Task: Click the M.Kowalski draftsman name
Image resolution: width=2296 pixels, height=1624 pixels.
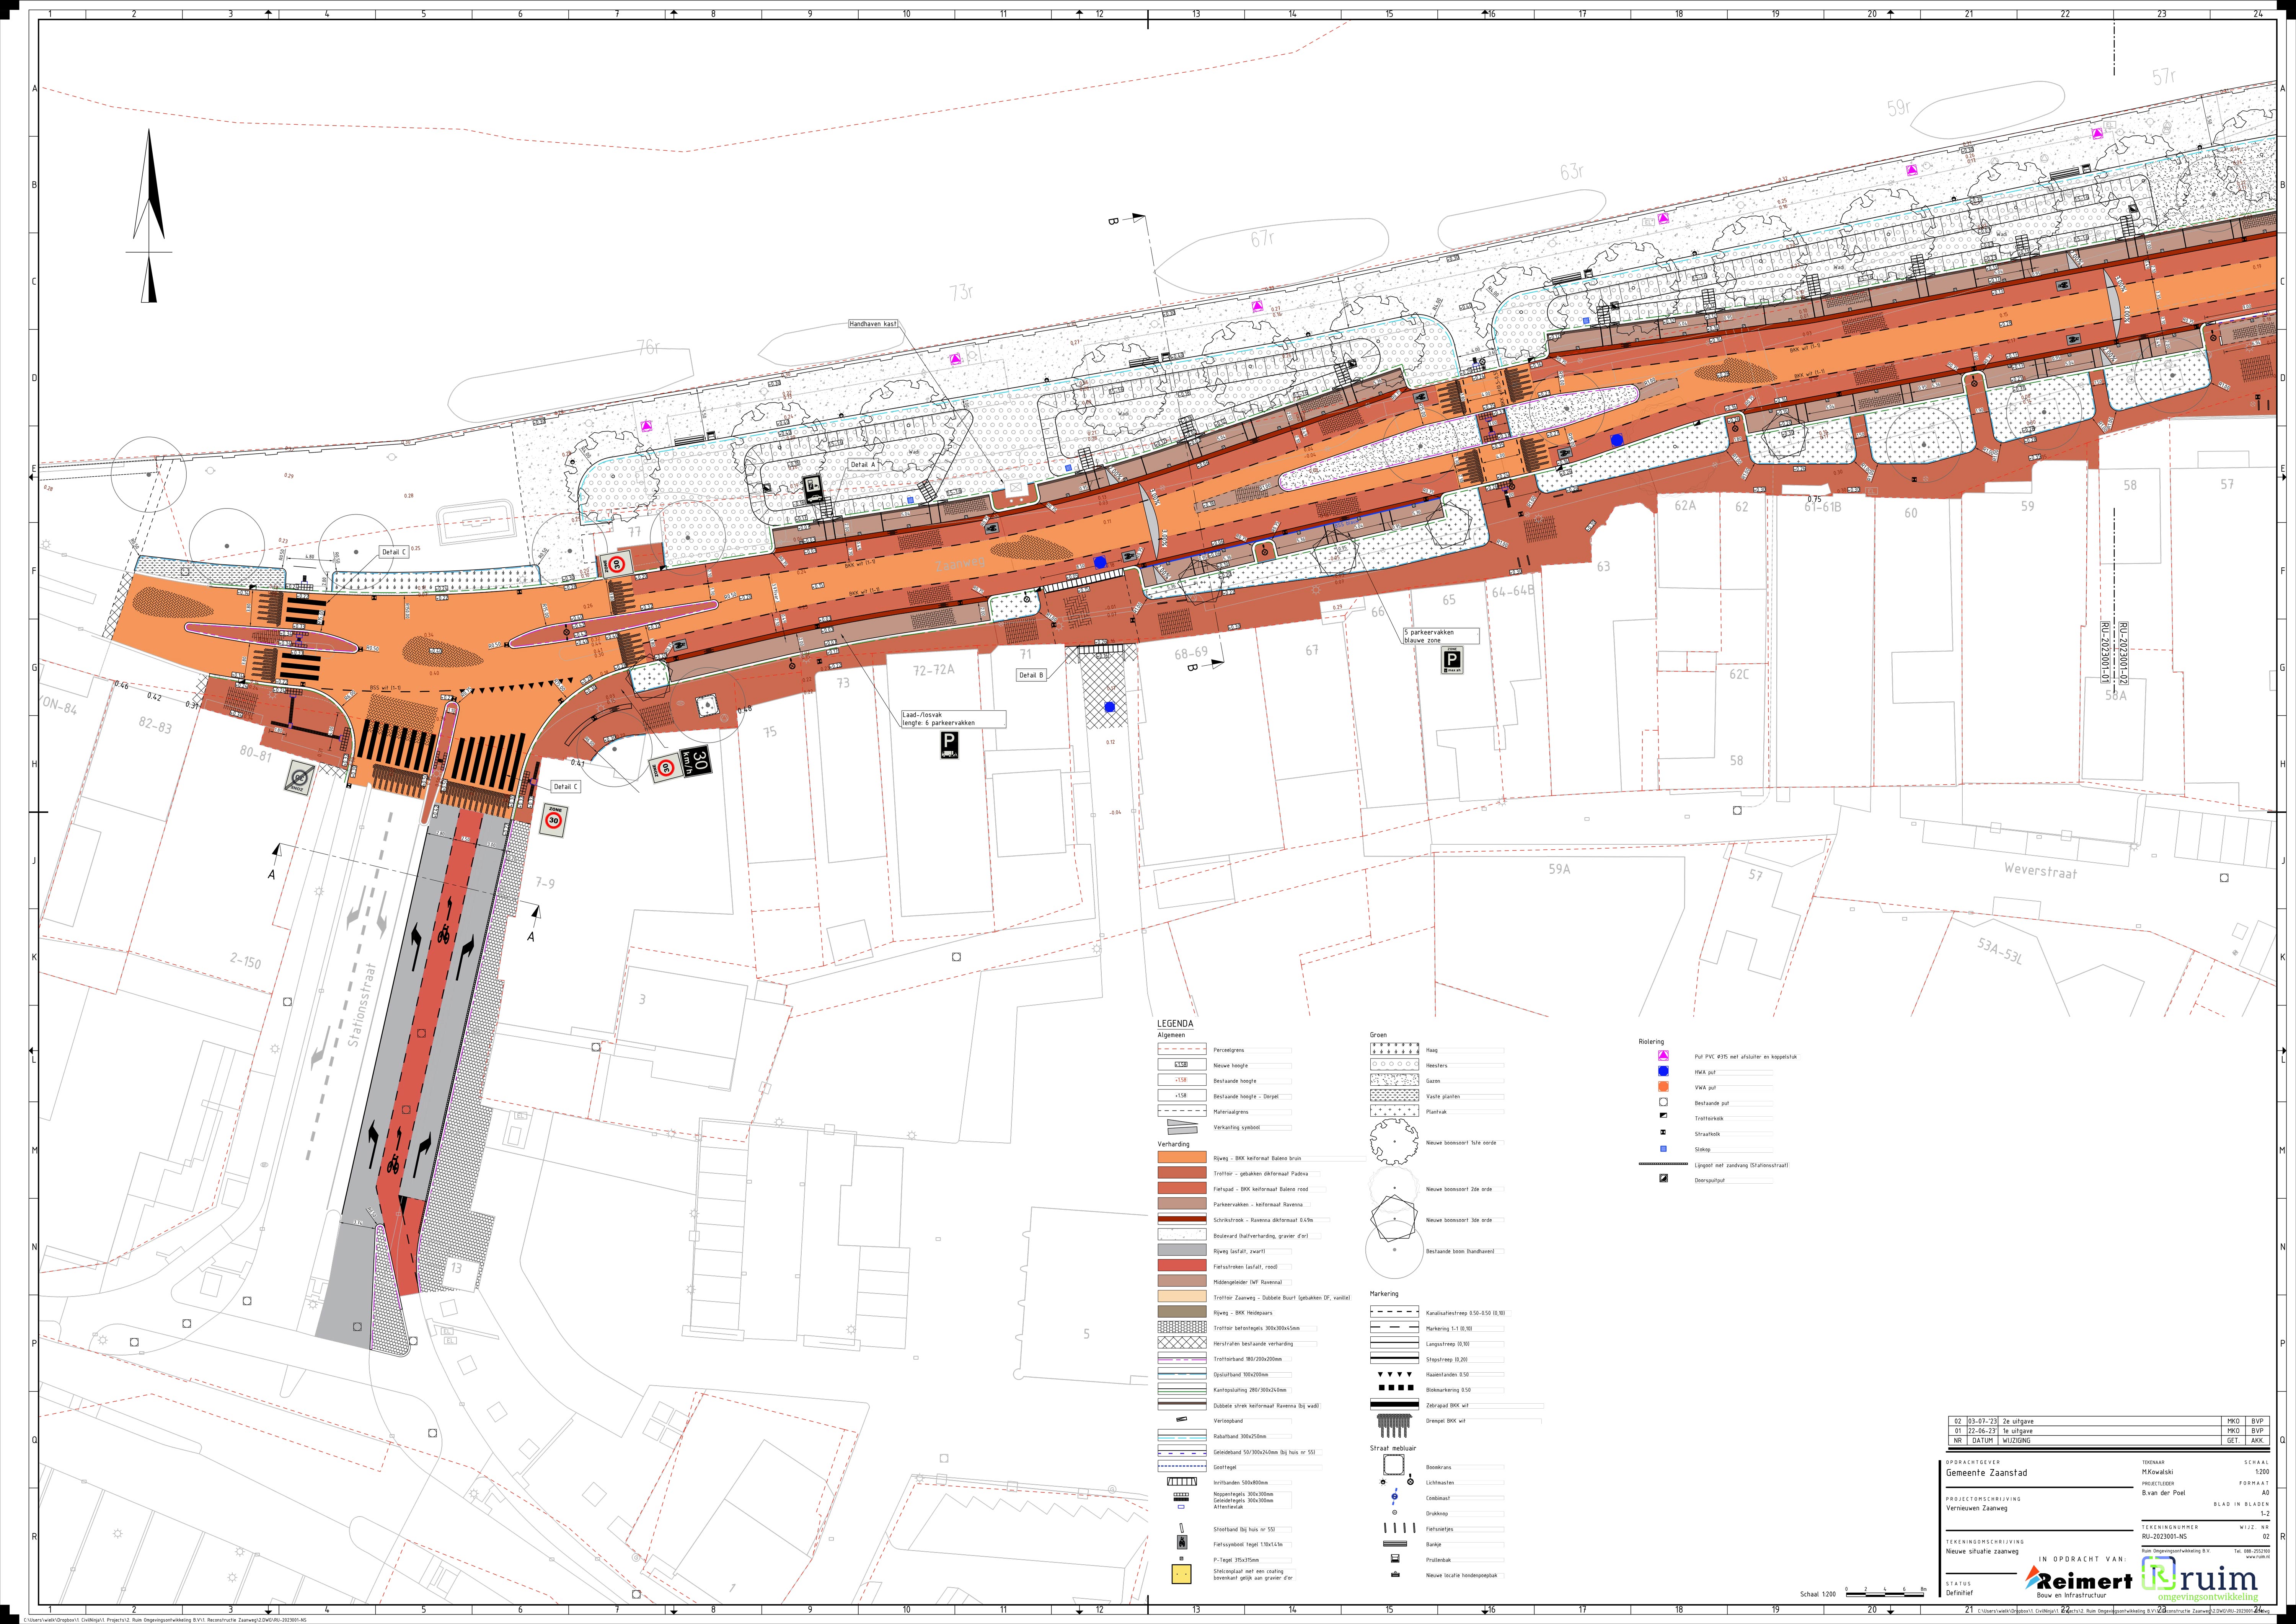Action: 2157,1472
